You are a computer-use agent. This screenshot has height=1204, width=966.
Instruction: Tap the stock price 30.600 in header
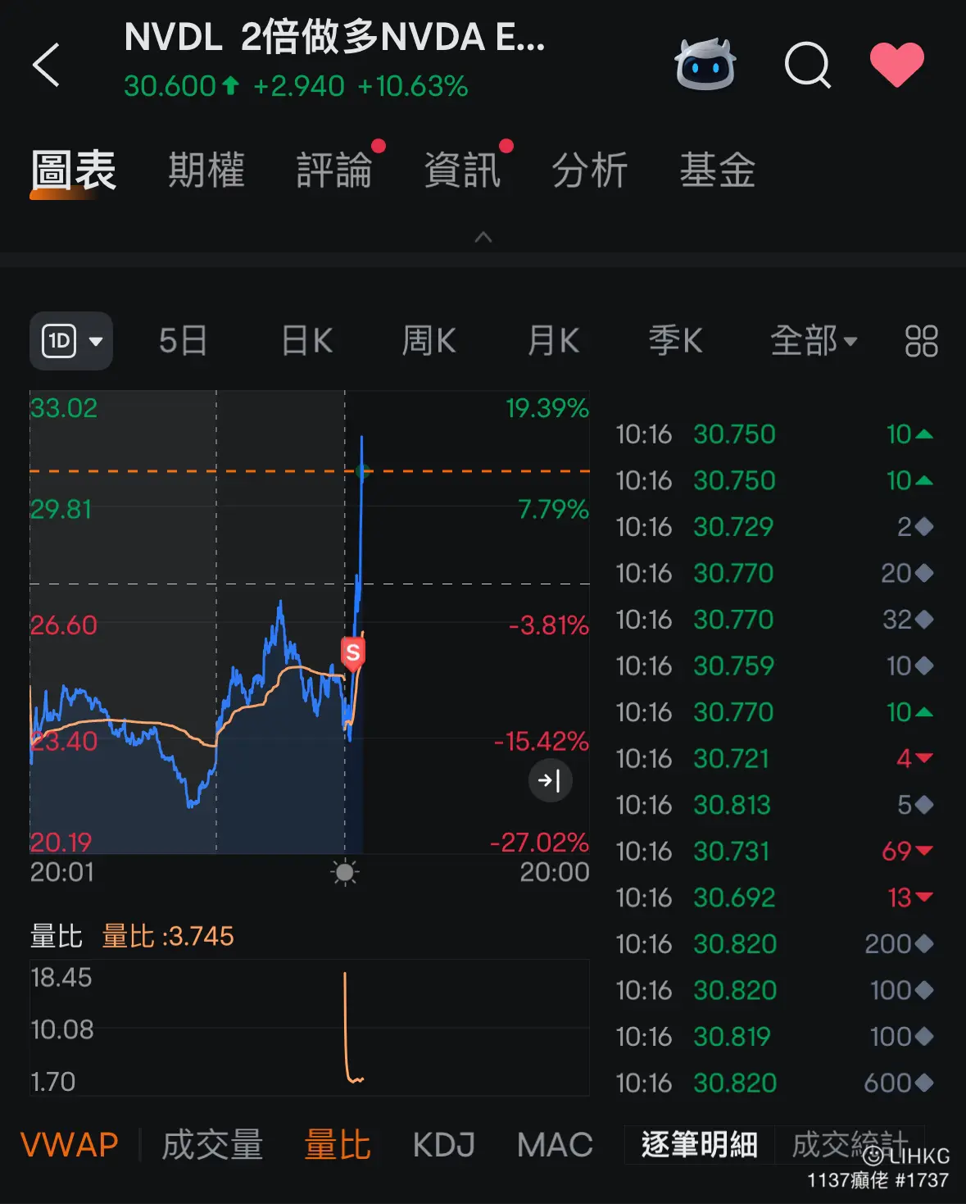click(170, 86)
